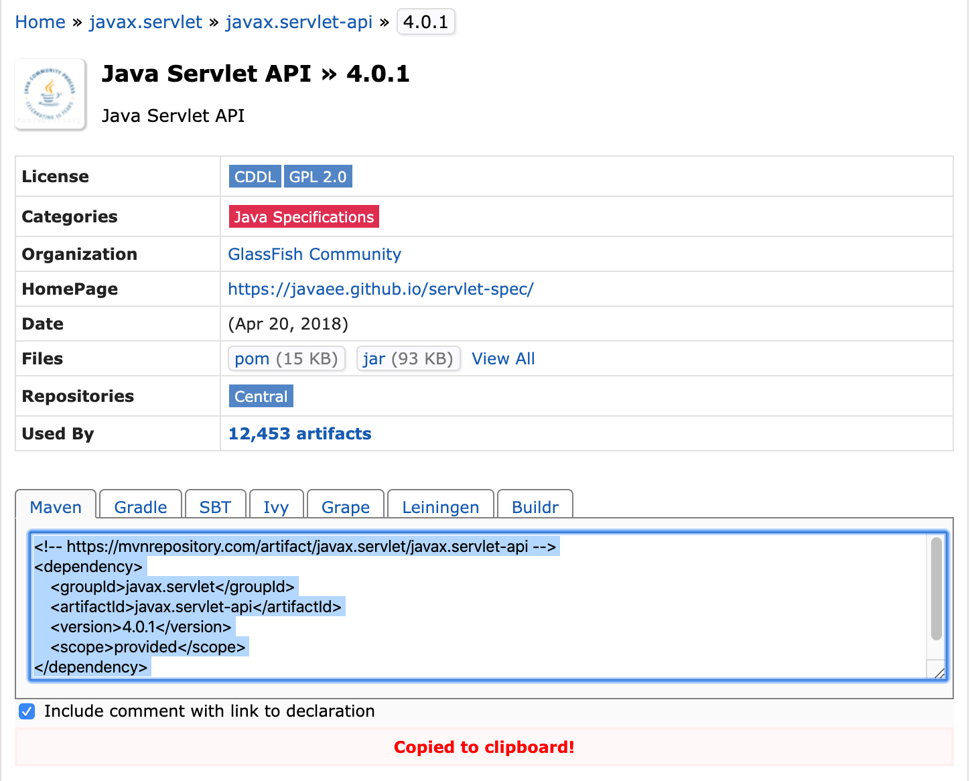Click the GPL 2.0 license badge
Screen dimensions: 970x781
coord(318,177)
